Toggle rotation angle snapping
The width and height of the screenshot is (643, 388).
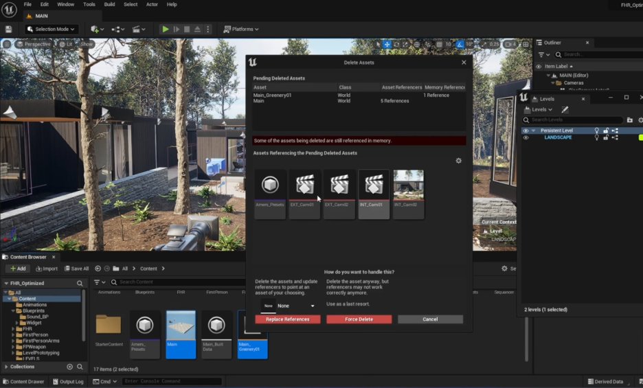click(x=460, y=45)
